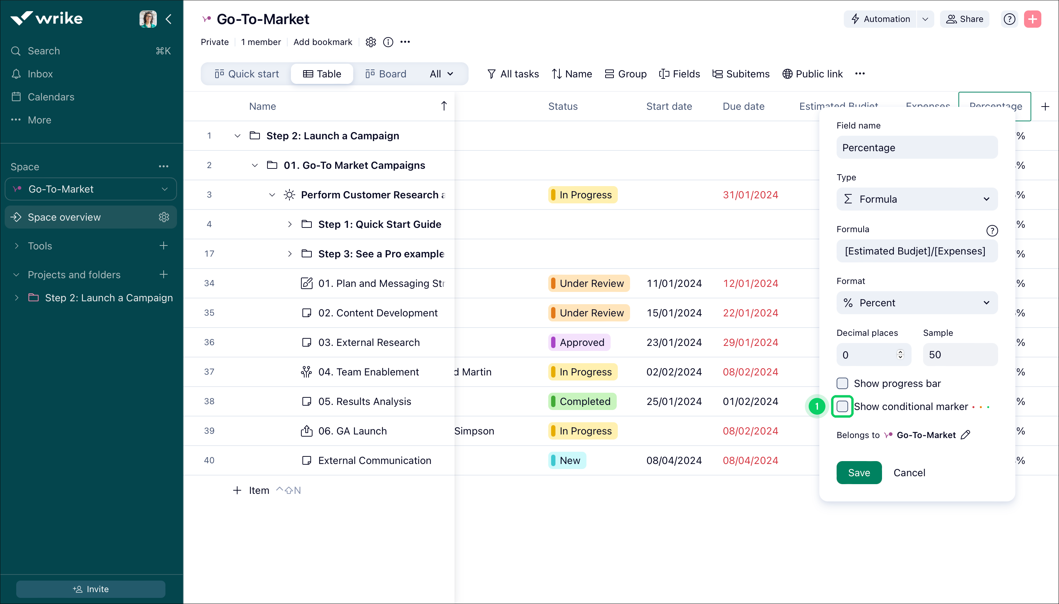Add a new column with plus icon
Viewport: 1059px width, 604px height.
click(x=1045, y=107)
